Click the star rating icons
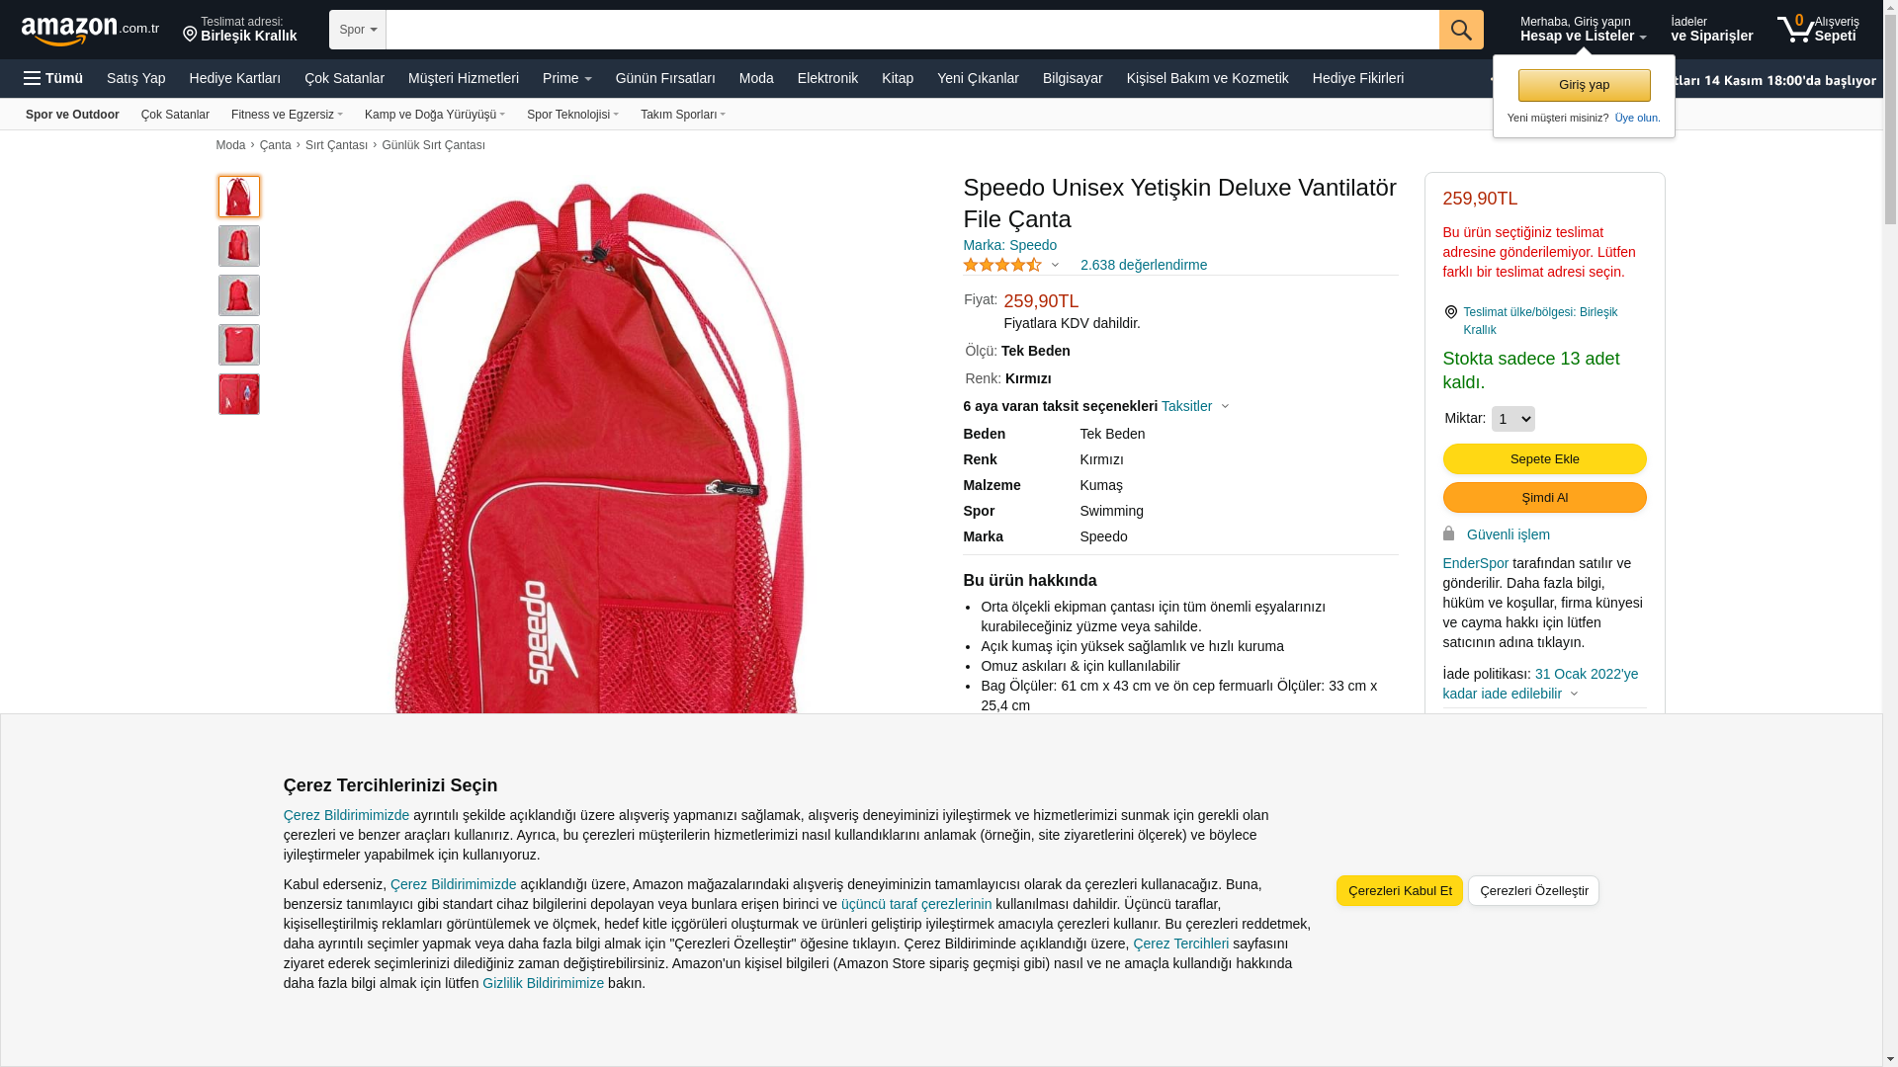The image size is (1898, 1067). [x=1002, y=265]
